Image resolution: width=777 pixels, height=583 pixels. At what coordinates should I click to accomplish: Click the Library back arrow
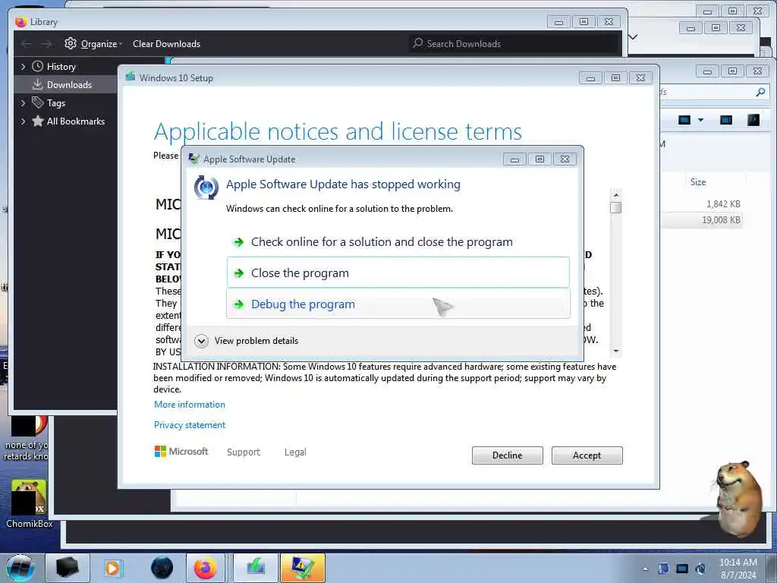point(27,44)
